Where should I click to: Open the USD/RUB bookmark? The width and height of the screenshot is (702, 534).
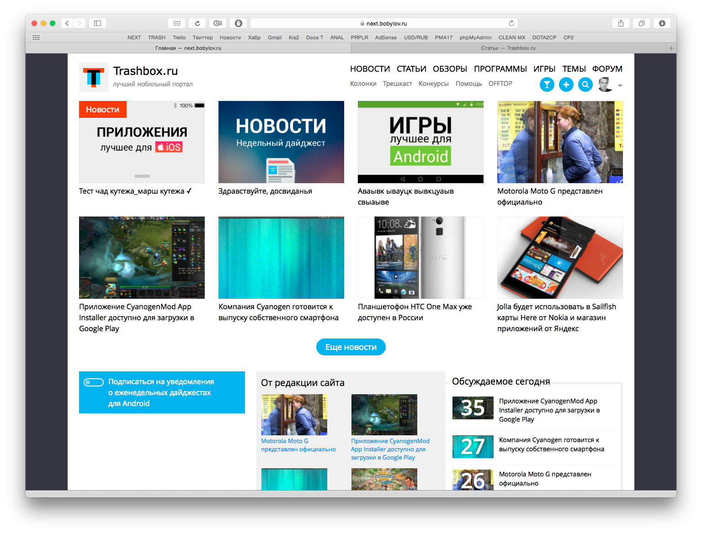(416, 37)
